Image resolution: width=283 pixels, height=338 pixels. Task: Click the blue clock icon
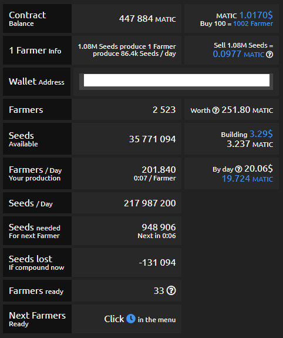(x=131, y=319)
